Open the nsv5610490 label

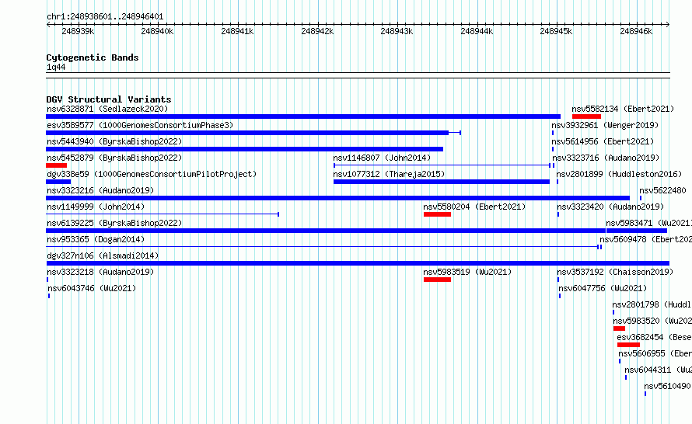pos(667,386)
